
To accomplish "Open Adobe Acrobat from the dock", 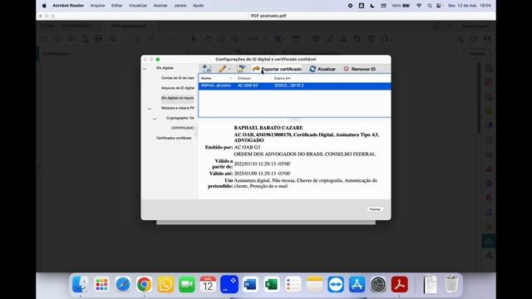I will (x=400, y=284).
